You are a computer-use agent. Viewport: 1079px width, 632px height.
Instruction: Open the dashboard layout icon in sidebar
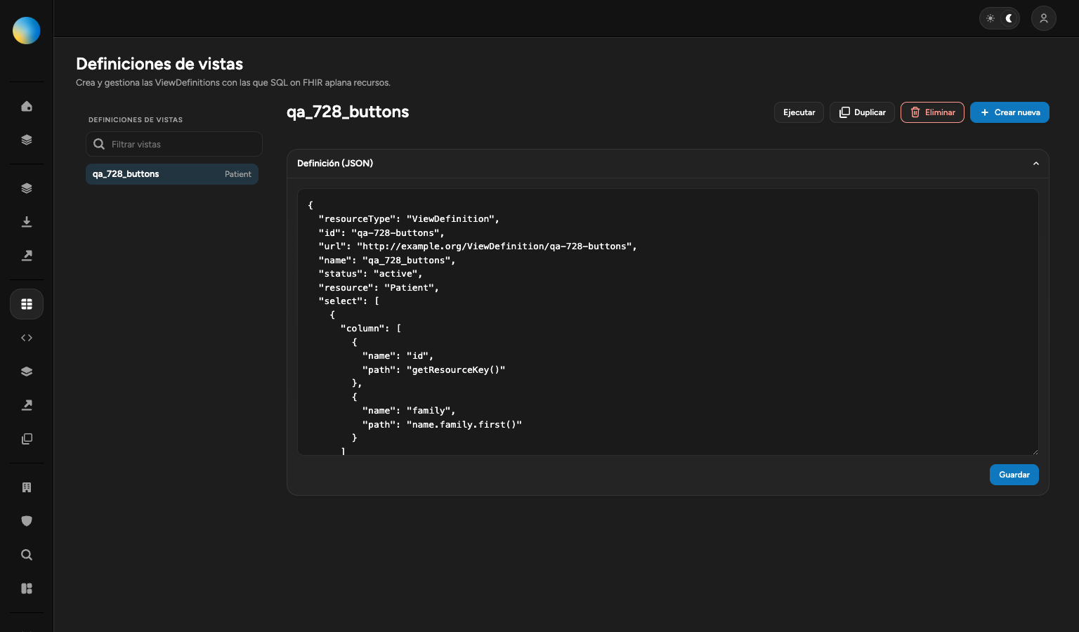pos(27,588)
